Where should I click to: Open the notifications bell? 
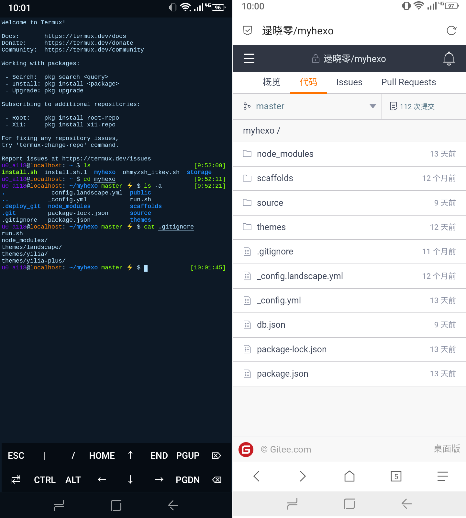(x=449, y=58)
